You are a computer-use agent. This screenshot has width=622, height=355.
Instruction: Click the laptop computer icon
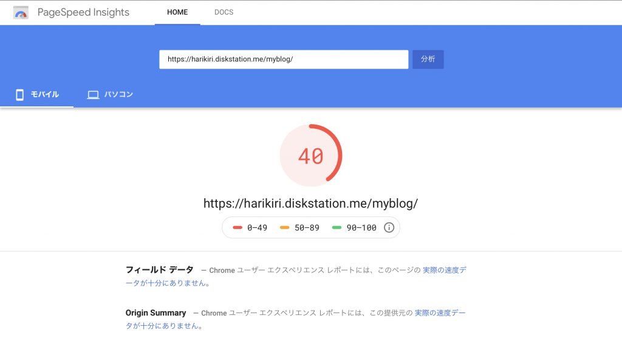[x=93, y=94]
